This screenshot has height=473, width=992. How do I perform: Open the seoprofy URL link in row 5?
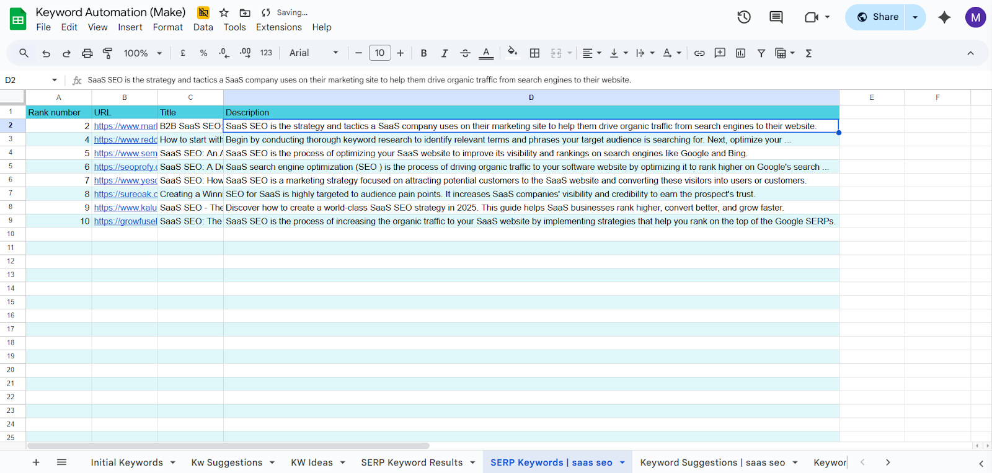coord(126,167)
